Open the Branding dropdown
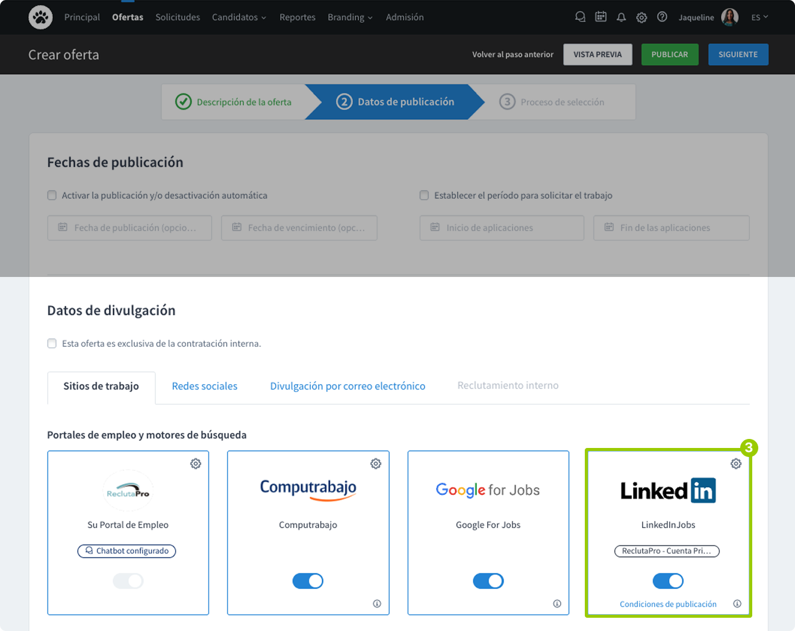The image size is (795, 631). pyautogui.click(x=350, y=17)
